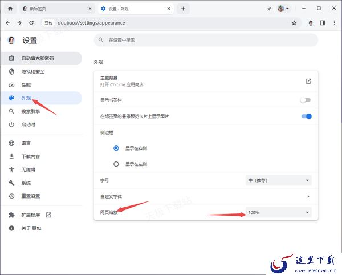Close the 新标签页 tab

click(x=90, y=9)
